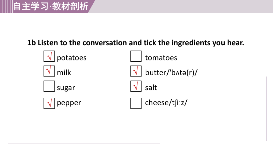Uncheck the butter checkbox
The image size is (273, 153).
point(136,71)
